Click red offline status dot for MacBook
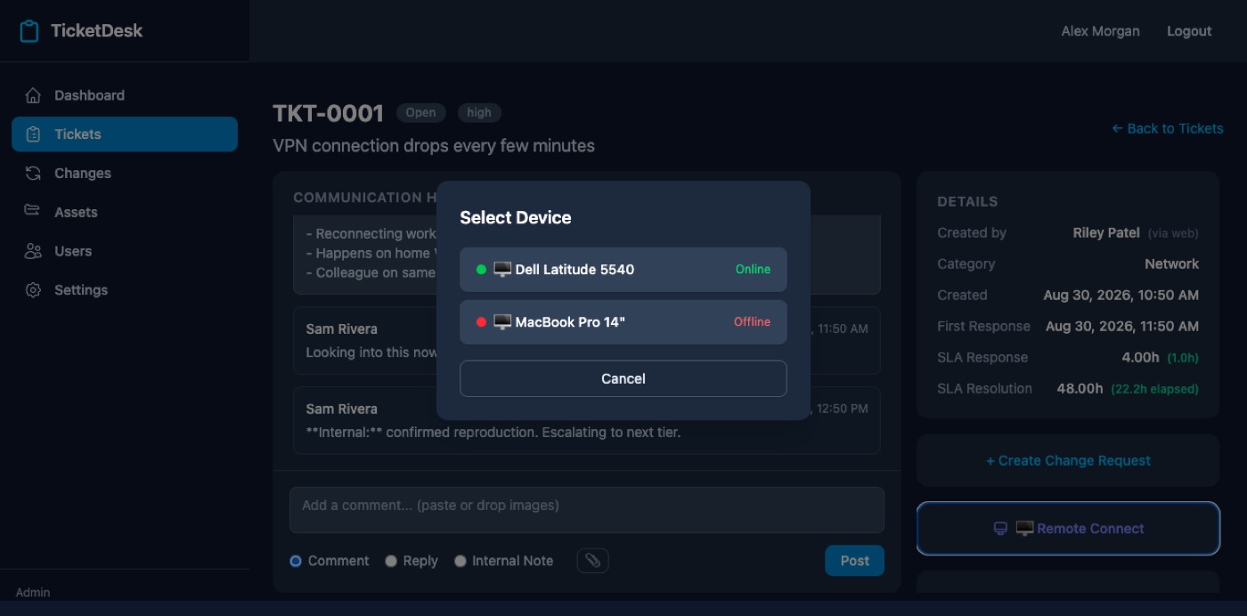Screen dimensions: 1247x616 (481, 322)
